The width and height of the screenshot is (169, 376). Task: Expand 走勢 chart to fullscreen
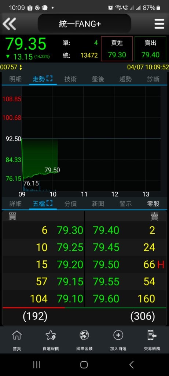[x=49, y=79]
